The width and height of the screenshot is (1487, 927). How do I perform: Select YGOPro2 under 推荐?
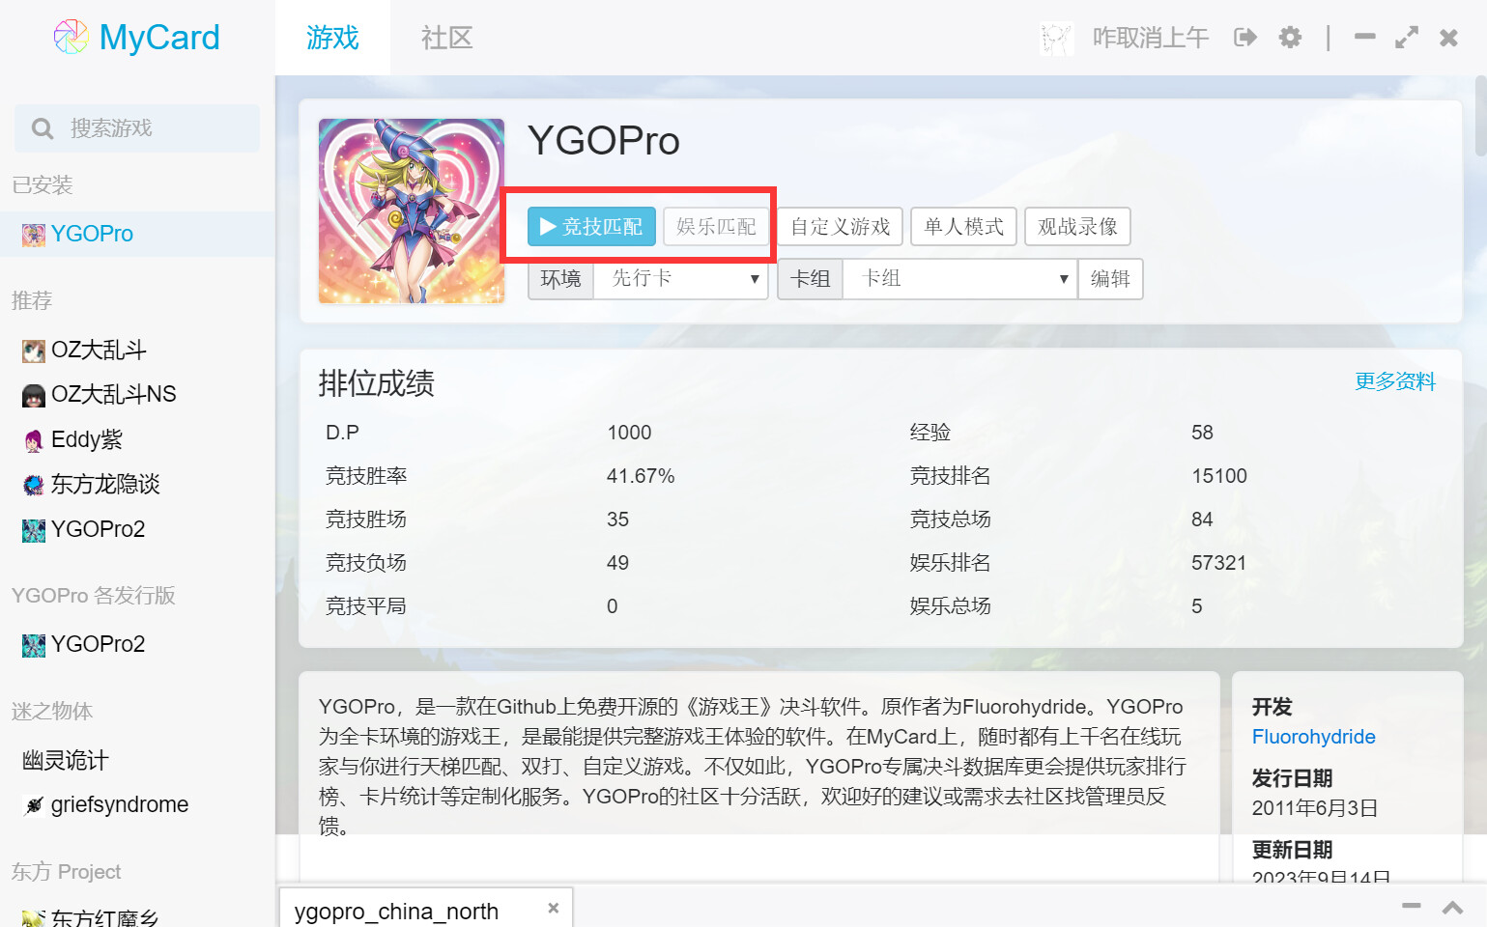click(98, 529)
